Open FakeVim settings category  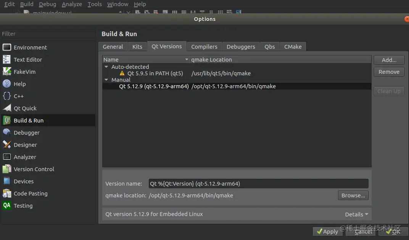[48, 72]
